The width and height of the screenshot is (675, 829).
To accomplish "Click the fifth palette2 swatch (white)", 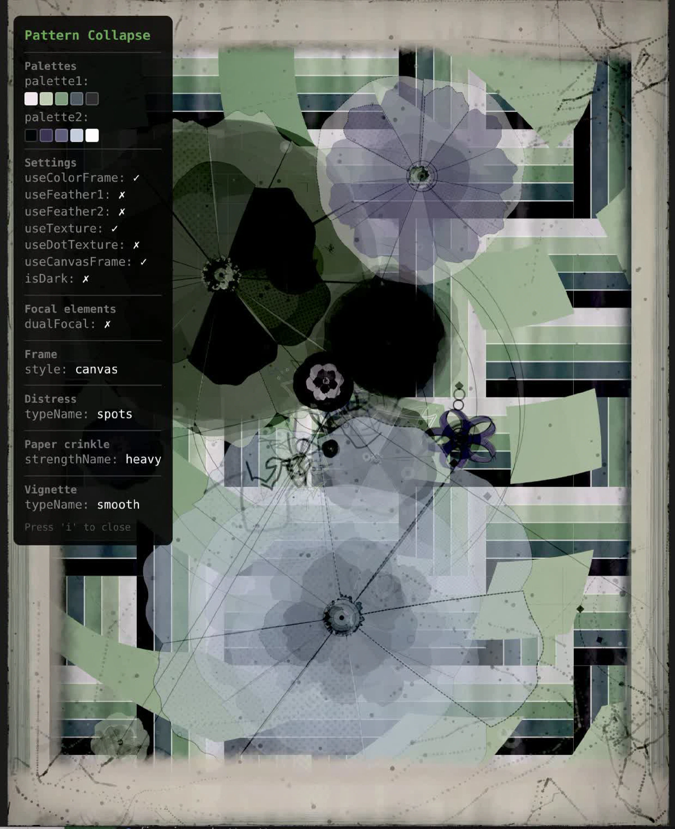I will tap(92, 135).
